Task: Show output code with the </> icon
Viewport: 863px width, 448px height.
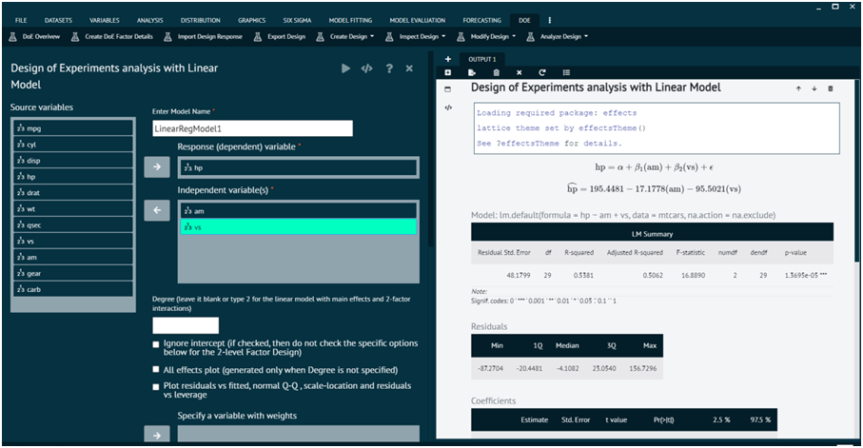Action: tap(448, 107)
